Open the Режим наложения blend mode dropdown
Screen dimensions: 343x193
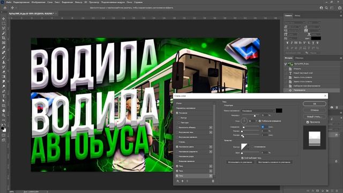point(258,111)
